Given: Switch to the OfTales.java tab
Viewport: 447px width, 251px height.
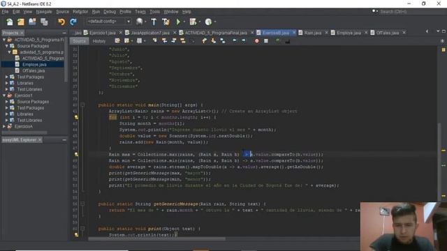Looking at the screenshot, I should [x=388, y=33].
